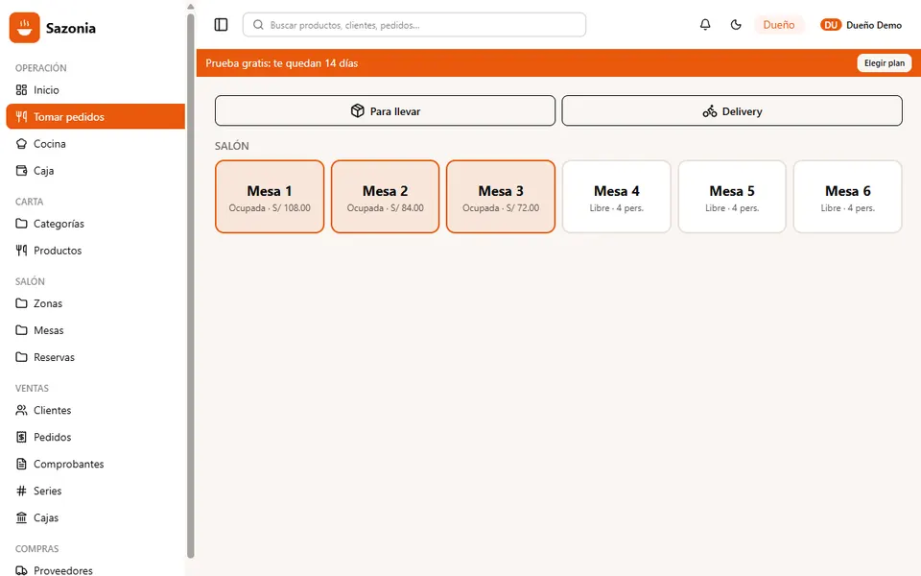Select Mesa 3 with S/ 72.00
This screenshot has height=576, width=921.
(501, 197)
